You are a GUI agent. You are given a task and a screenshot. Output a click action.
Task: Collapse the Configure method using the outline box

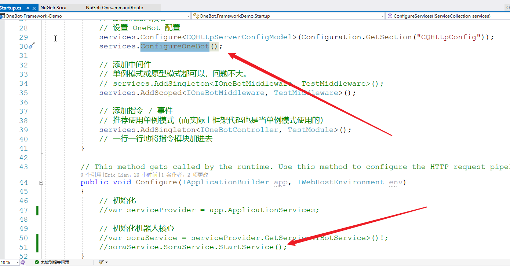click(41, 182)
